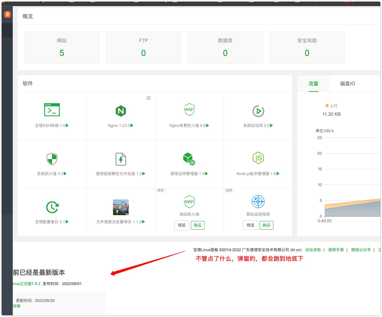Open the Nginx免费防火墙 WAF shield icon
382x317 pixels.
click(x=189, y=109)
